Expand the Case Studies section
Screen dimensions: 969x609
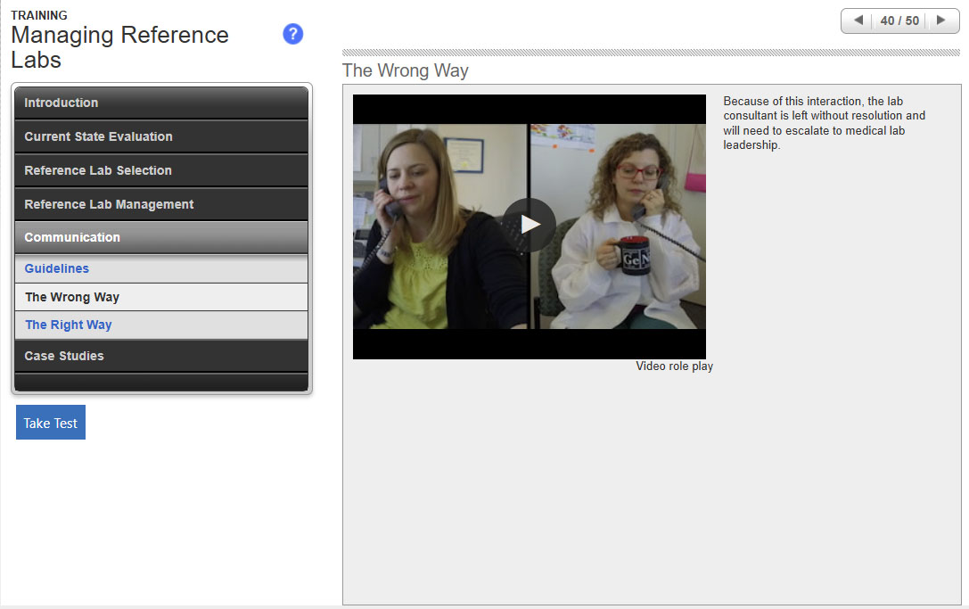click(x=161, y=356)
